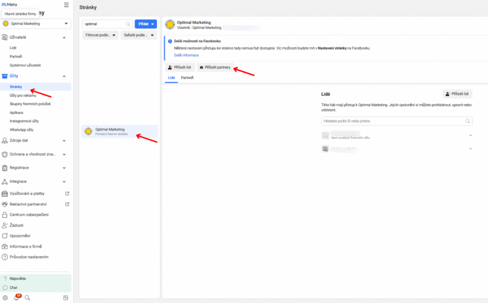Click the info icon in Facebook banner
The image size is (488, 303).
[170, 41]
